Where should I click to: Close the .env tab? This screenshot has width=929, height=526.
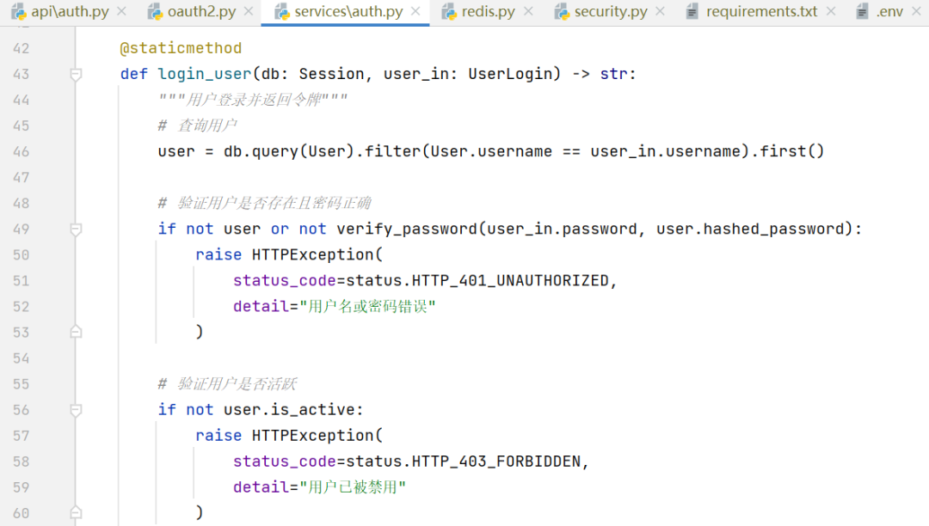(x=914, y=12)
